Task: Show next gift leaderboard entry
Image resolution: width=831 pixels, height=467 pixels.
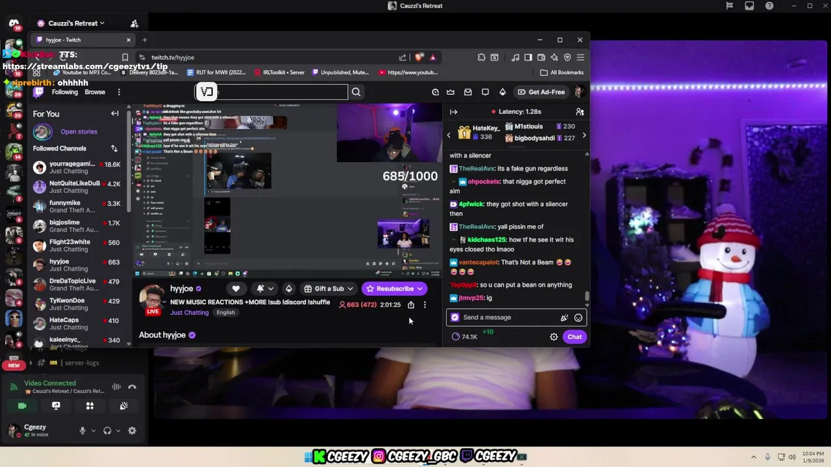Action: [x=584, y=136]
